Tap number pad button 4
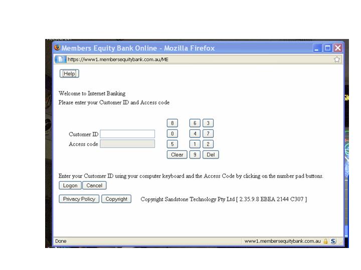Viewport: 361px width, 270px height. (195, 133)
